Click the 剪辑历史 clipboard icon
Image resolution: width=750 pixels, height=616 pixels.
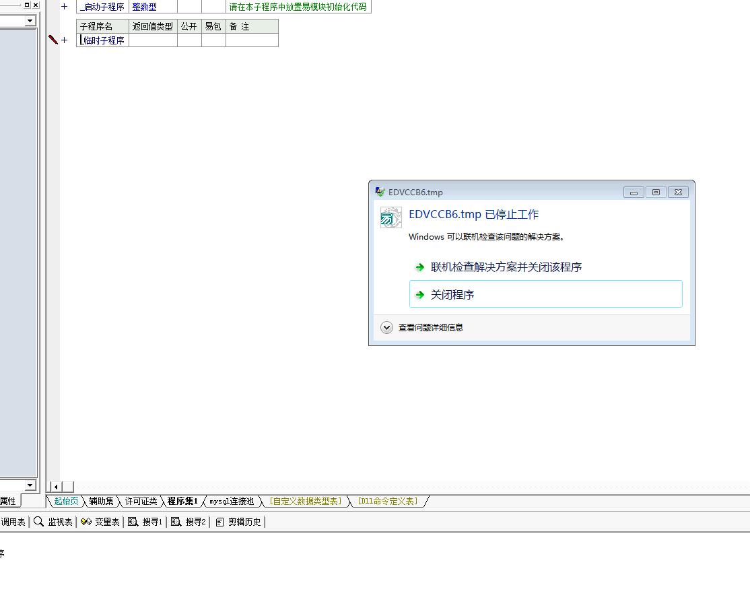[219, 522]
